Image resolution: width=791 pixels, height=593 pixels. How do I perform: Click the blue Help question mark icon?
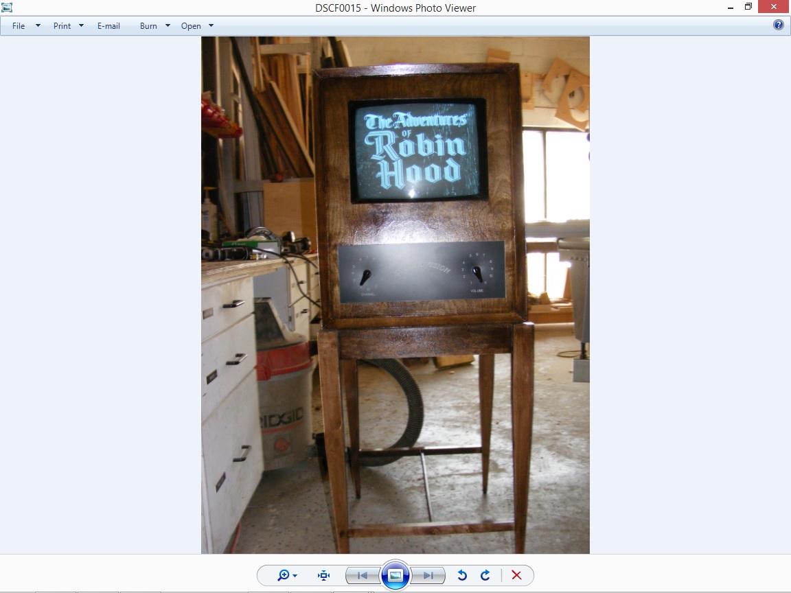click(x=779, y=25)
